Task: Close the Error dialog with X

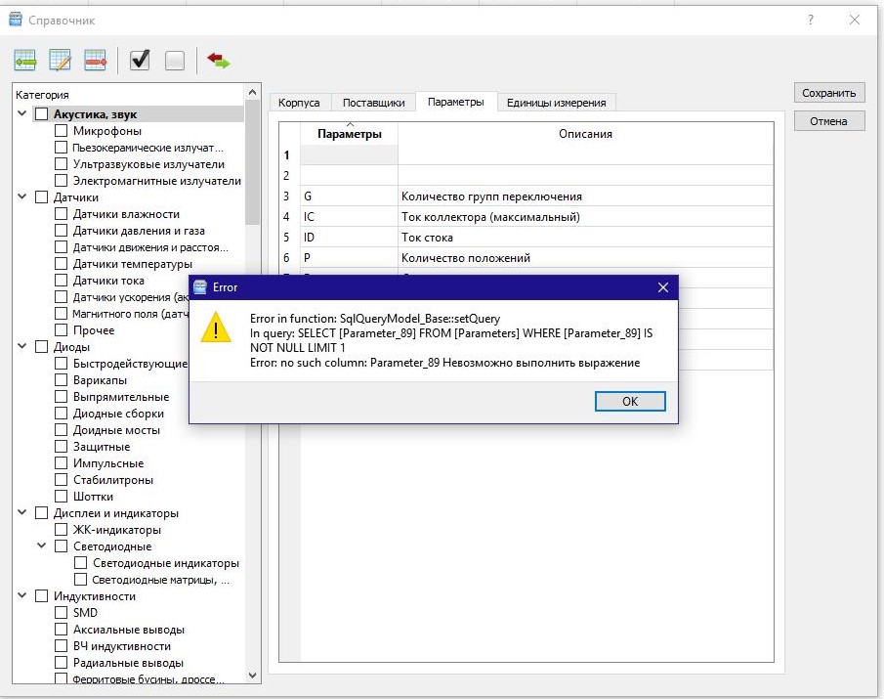Action: 662,287
